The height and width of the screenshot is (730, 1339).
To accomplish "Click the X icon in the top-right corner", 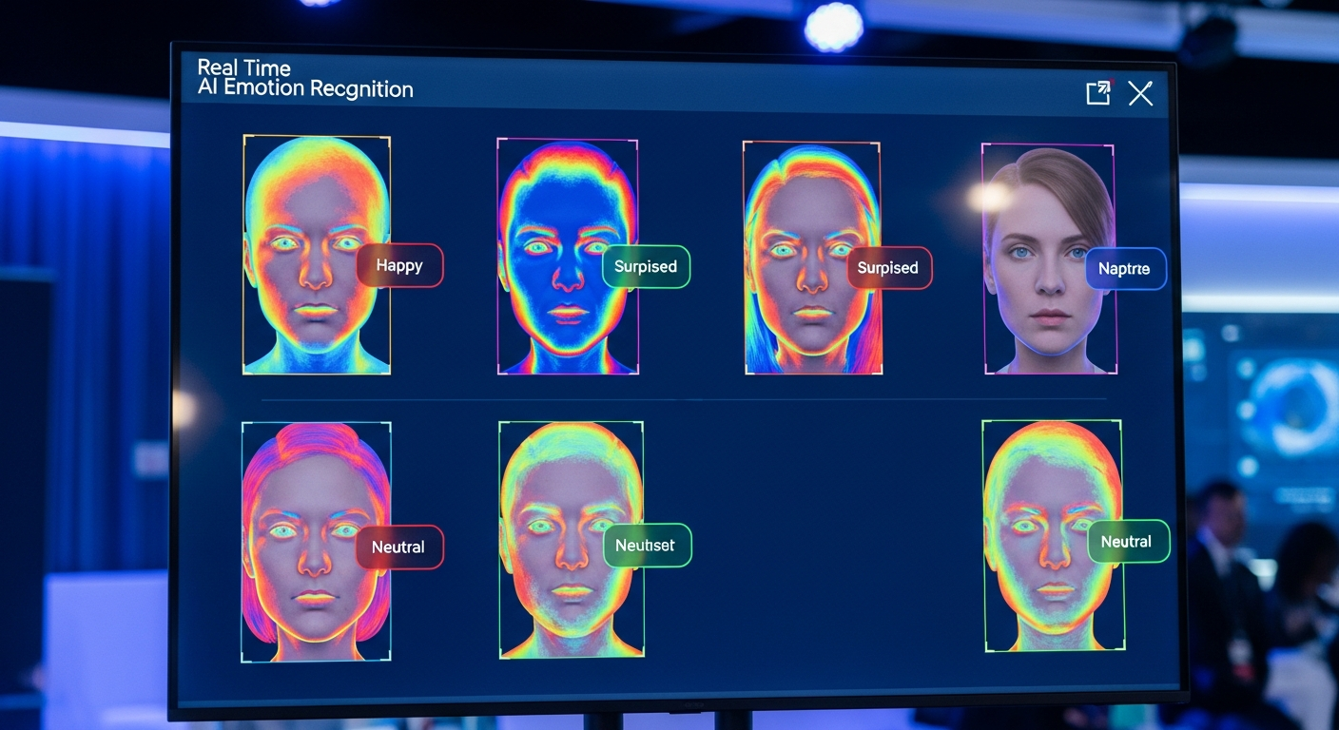I will pyautogui.click(x=1140, y=93).
